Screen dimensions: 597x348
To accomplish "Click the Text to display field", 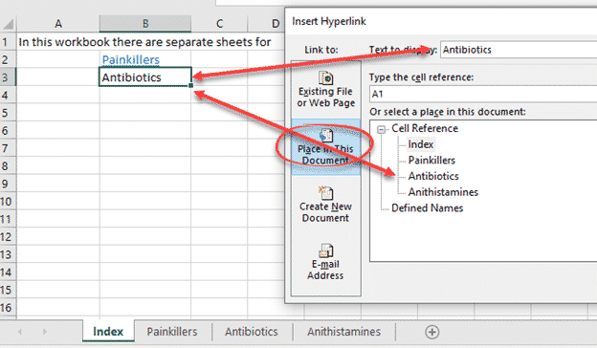I will tap(519, 50).
